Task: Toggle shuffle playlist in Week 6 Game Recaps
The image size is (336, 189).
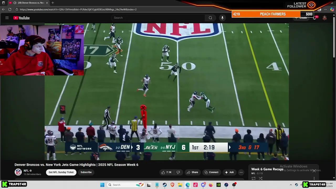Action: click(261, 178)
